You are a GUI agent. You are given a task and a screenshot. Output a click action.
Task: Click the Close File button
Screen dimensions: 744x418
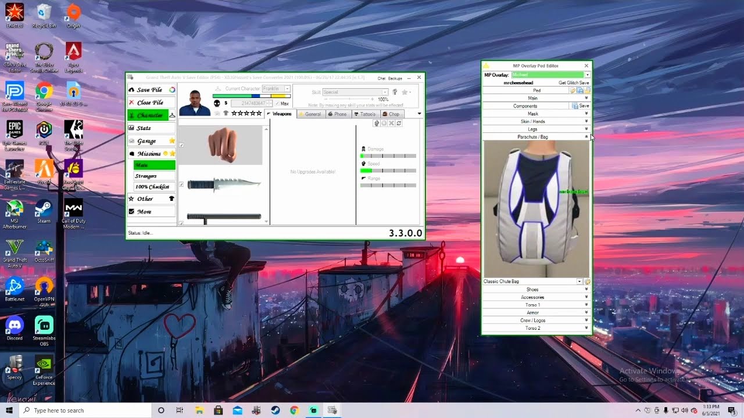pos(151,103)
